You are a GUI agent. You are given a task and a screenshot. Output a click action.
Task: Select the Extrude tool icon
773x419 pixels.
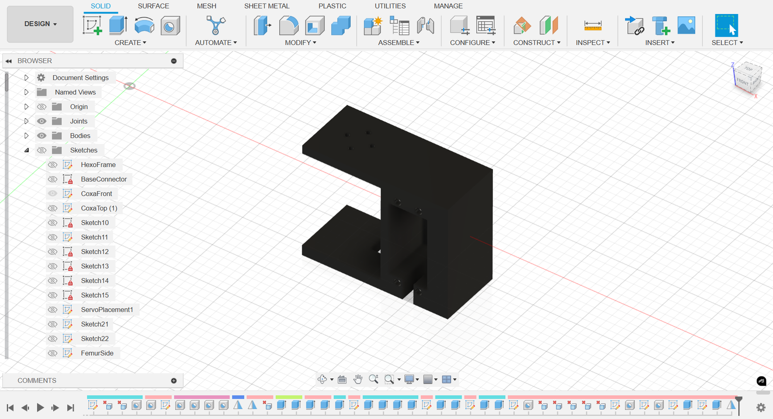point(118,25)
